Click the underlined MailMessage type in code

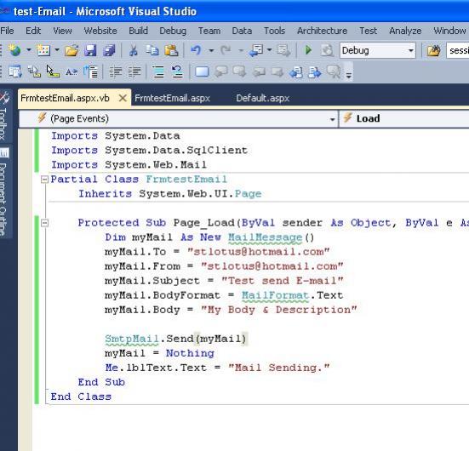(x=265, y=237)
